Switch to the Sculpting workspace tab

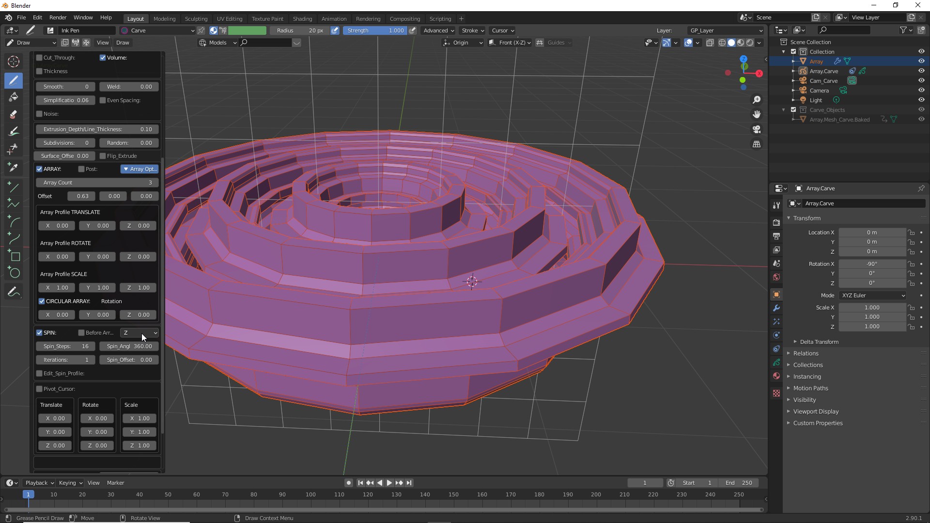coord(196,18)
